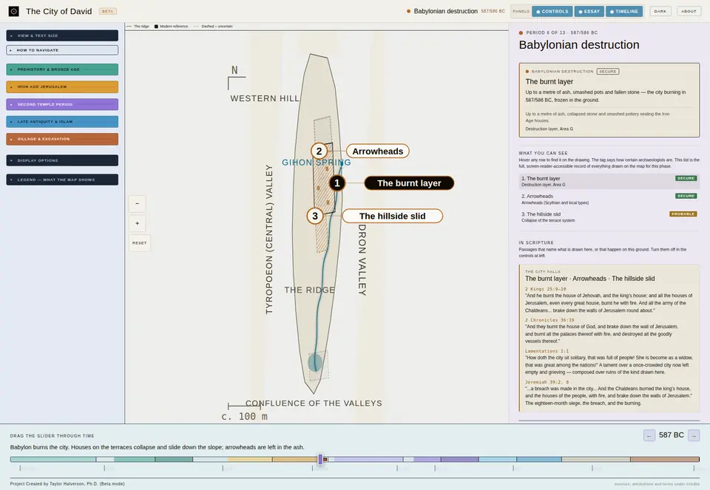Toggle the Timeline panel
The width and height of the screenshot is (710, 490).
(x=624, y=11)
